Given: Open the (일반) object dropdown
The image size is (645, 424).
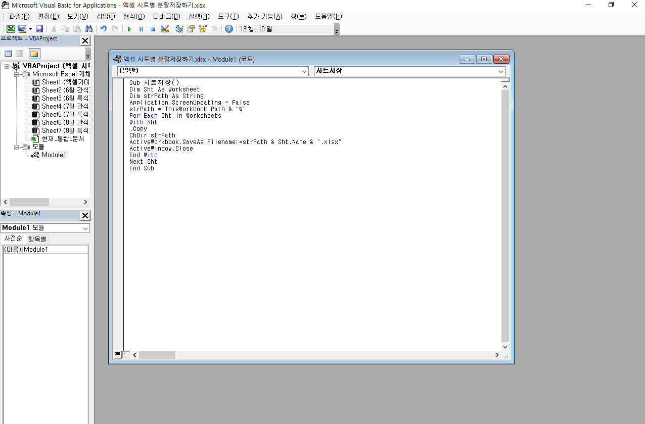Looking at the screenshot, I should [x=304, y=71].
